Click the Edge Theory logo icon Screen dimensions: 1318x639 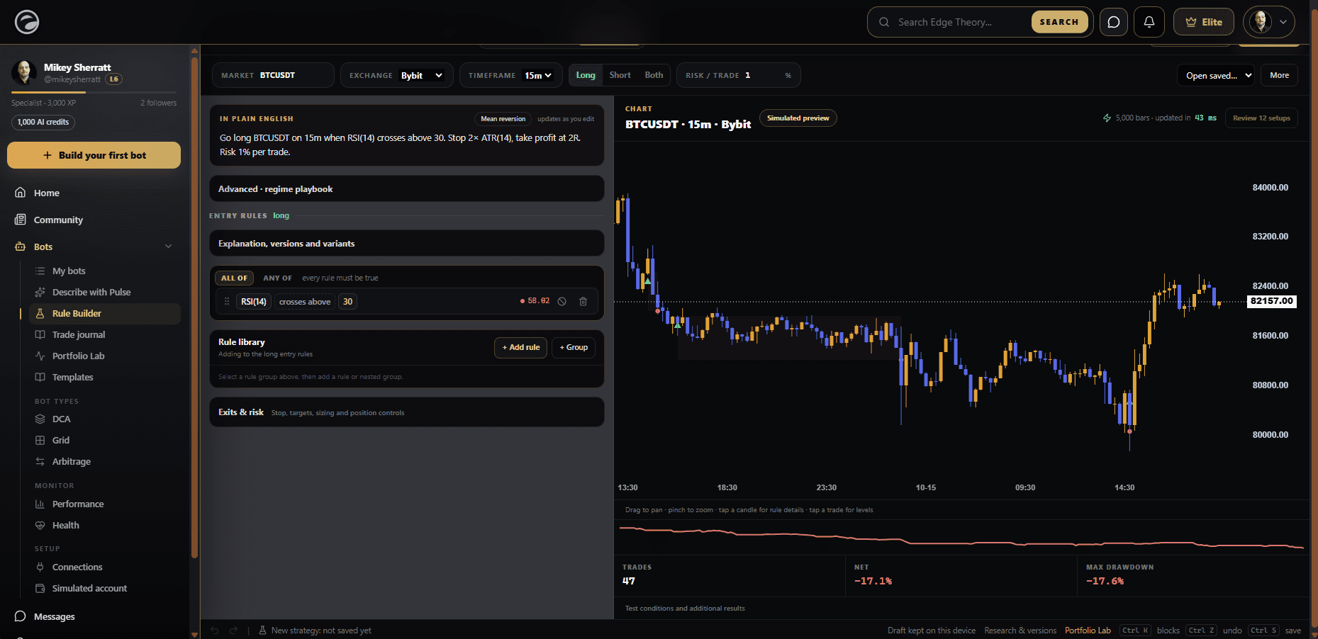27,22
